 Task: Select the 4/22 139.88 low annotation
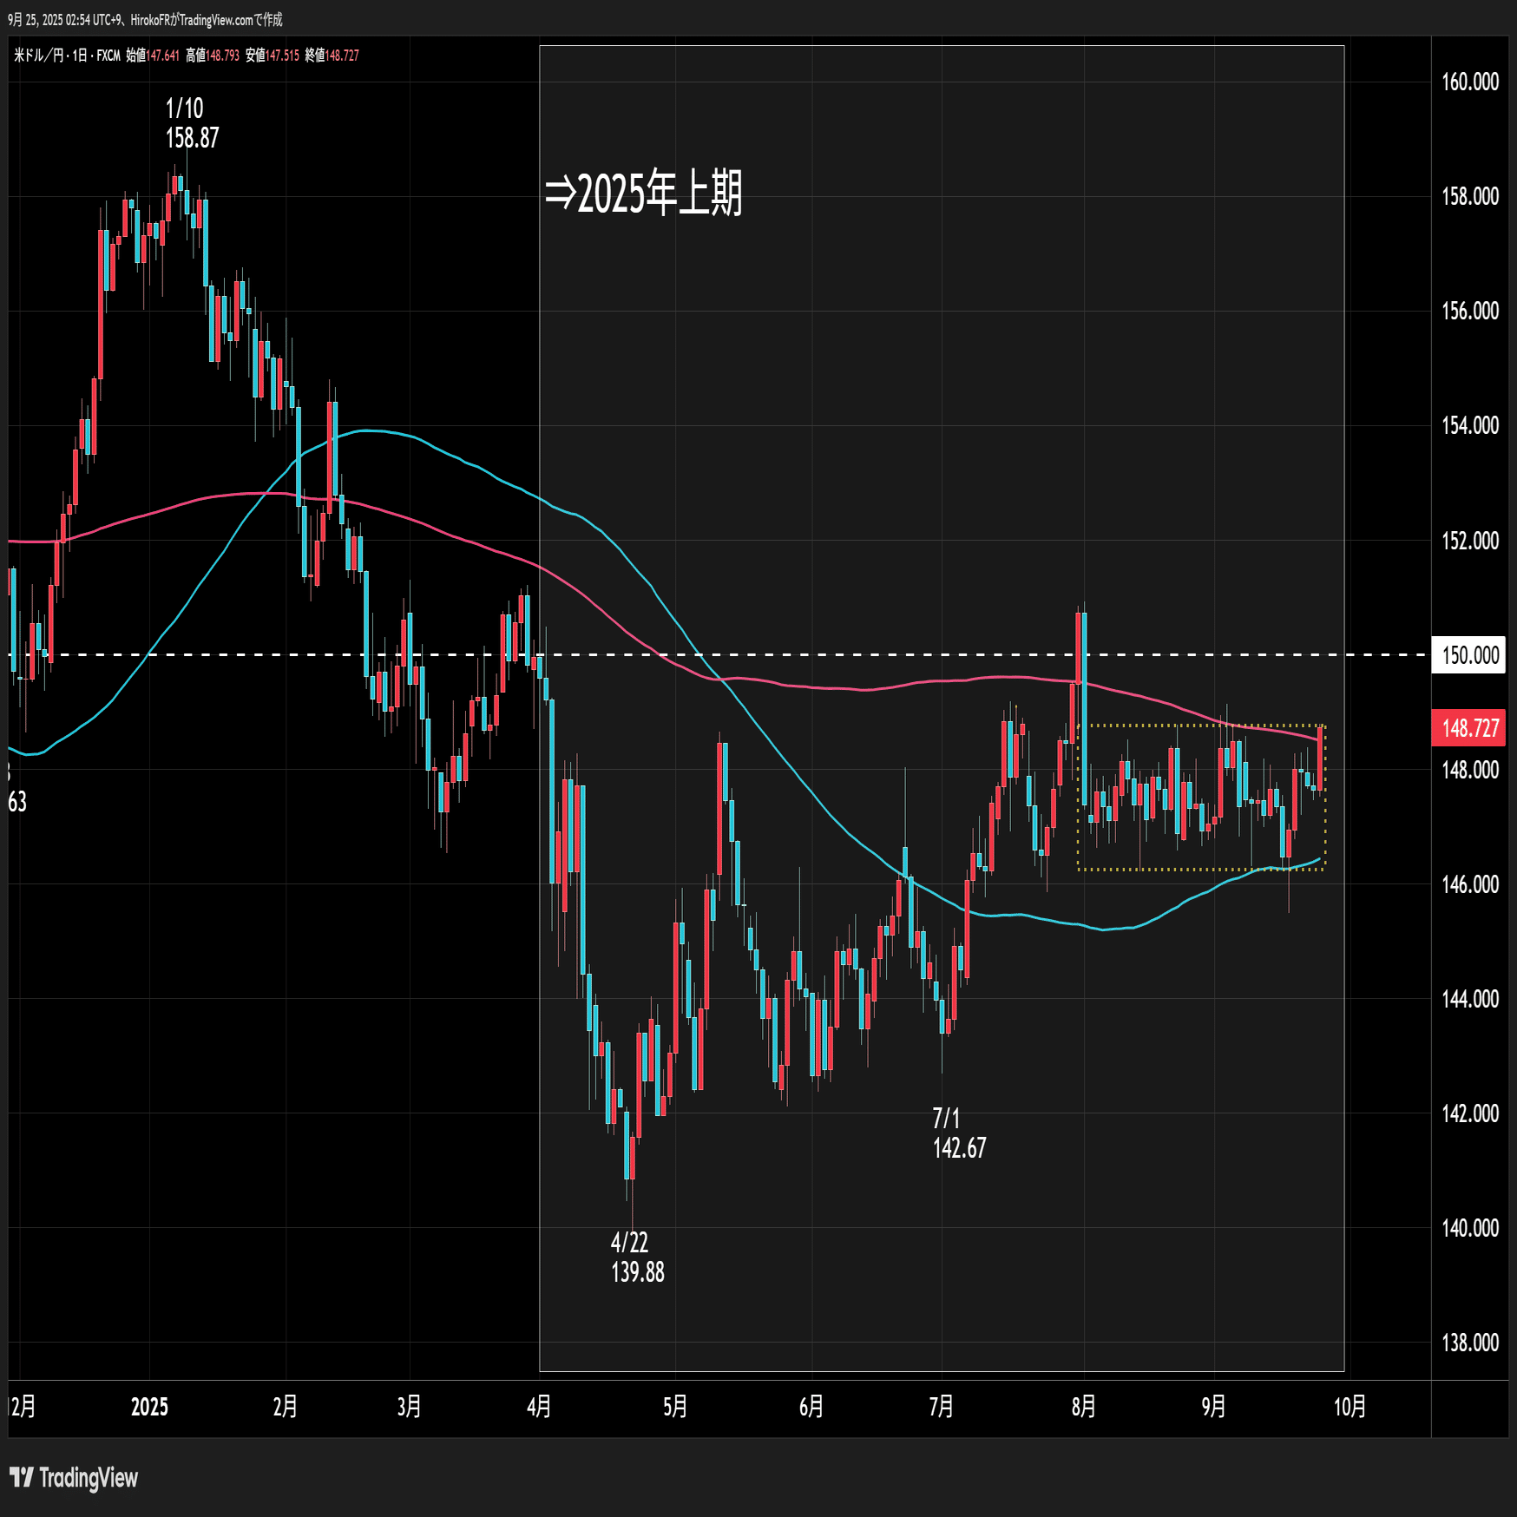pyautogui.click(x=637, y=1258)
